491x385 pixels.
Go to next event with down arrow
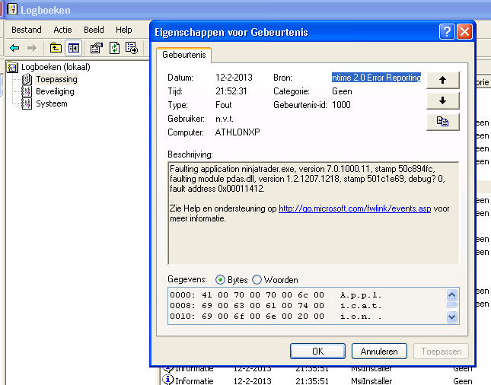click(443, 100)
